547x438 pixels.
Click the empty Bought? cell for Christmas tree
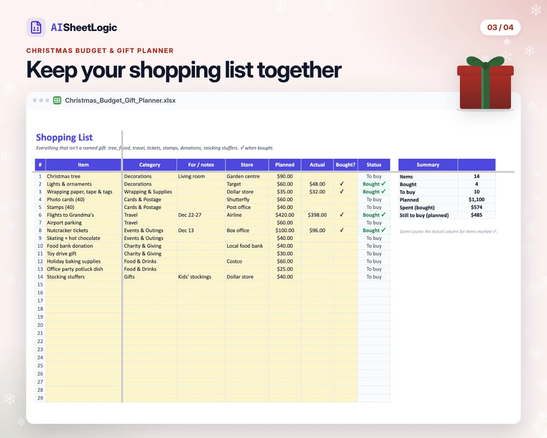coord(346,177)
